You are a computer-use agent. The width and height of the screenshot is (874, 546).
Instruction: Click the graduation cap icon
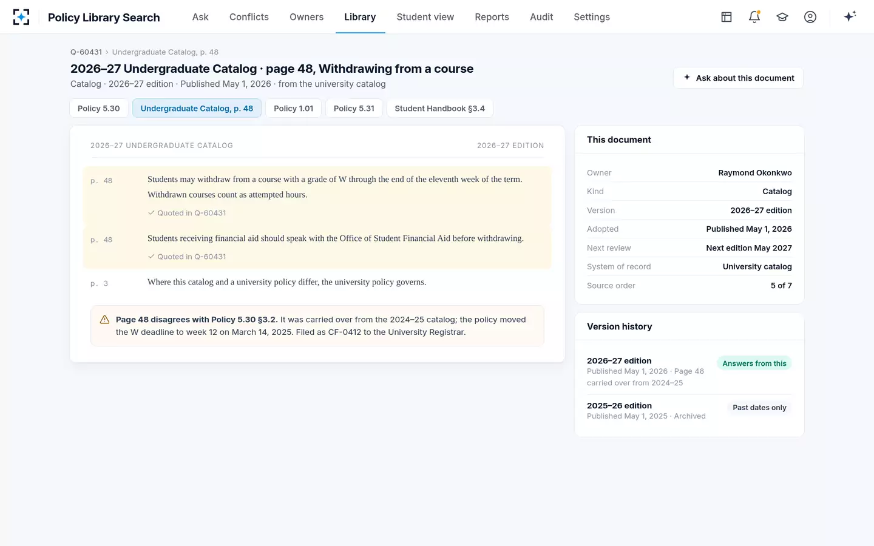(782, 17)
